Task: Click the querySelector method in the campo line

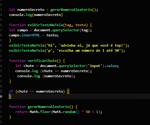Action: pos(66,30)
